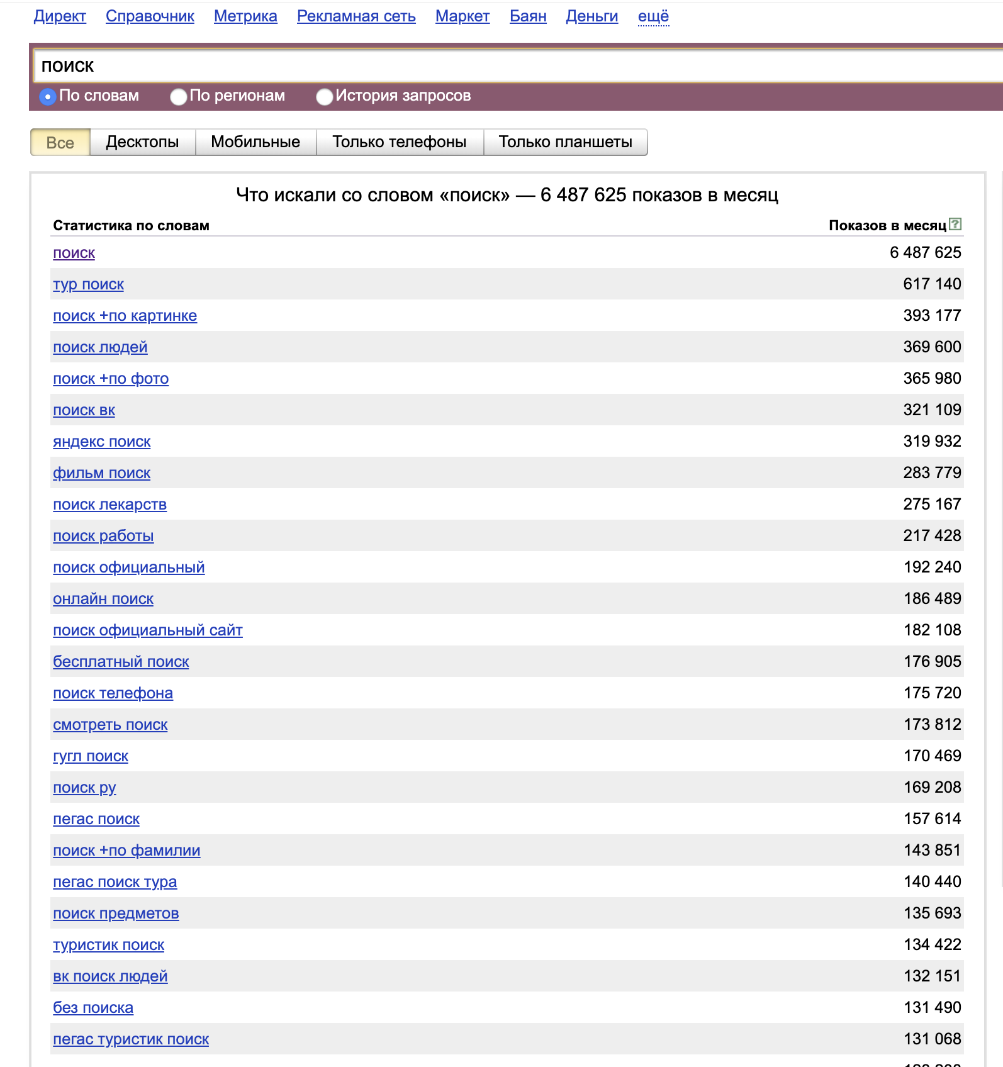
Task: Open the Директ link in top navigation
Action: click(60, 16)
